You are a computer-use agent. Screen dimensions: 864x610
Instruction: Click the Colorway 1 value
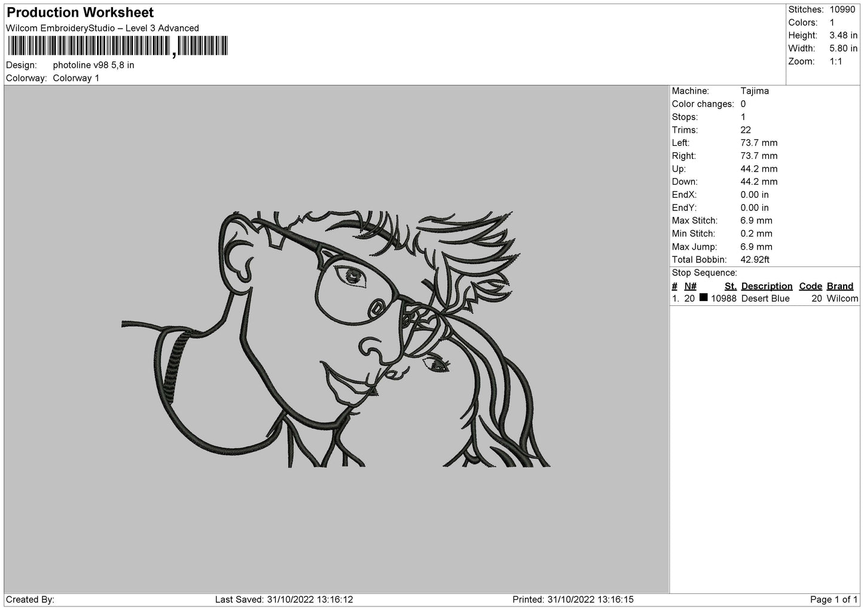tap(76, 78)
